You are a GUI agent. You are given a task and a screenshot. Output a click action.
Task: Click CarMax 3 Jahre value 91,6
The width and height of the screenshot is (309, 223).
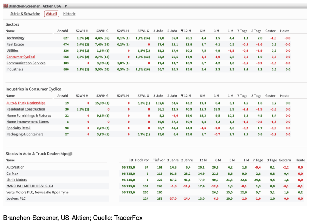point(173,174)
